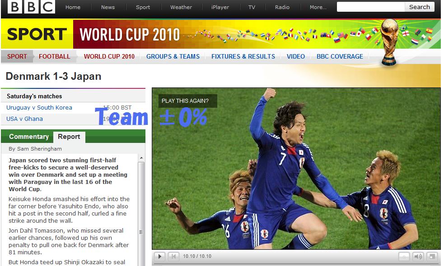444x266 pixels.
Task: Click the faded player button left of volume
Action: point(404,257)
